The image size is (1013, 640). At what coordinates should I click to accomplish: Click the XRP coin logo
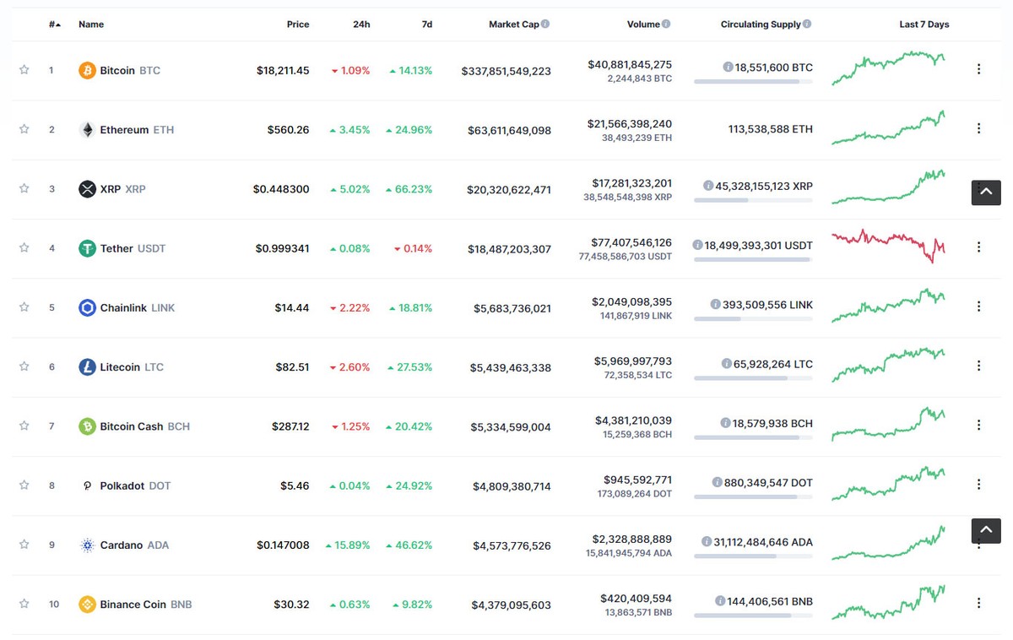(85, 188)
